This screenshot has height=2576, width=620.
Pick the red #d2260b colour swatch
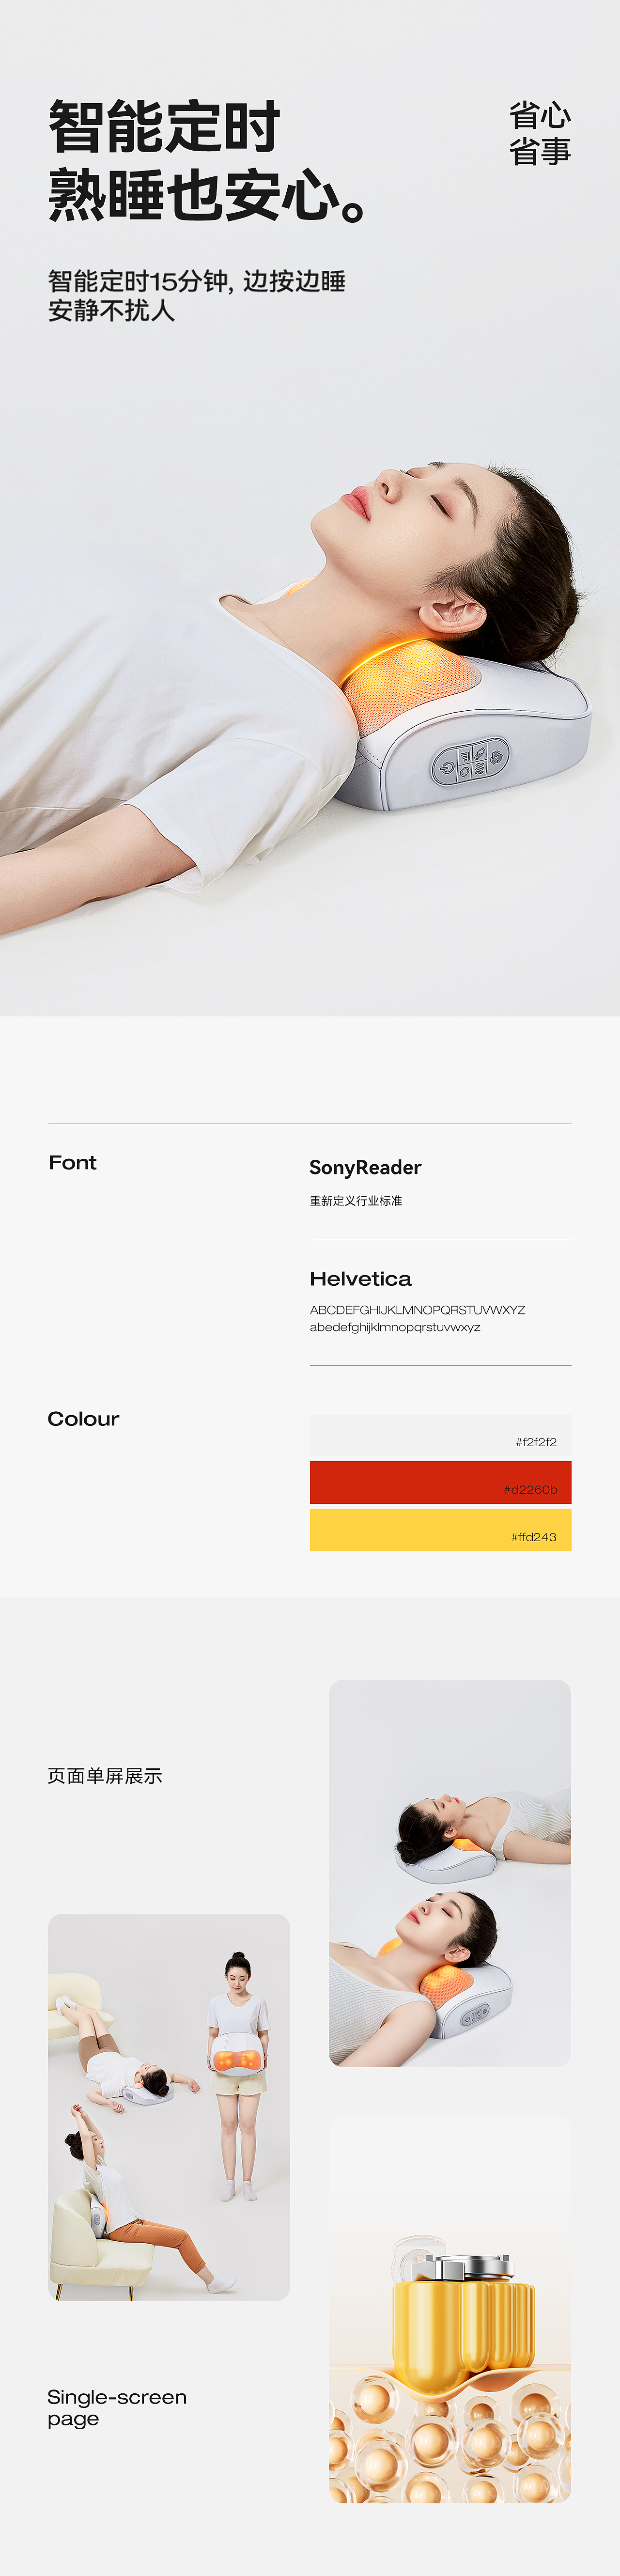[440, 1482]
